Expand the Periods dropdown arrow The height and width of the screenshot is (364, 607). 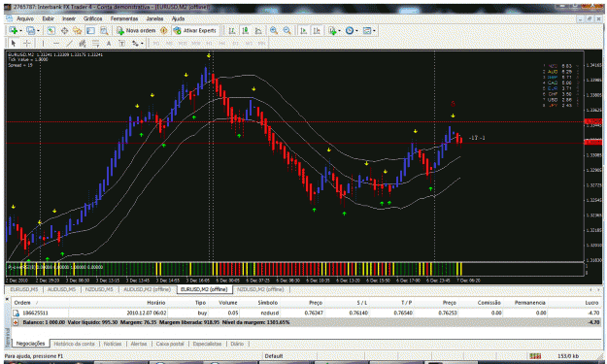click(x=357, y=30)
